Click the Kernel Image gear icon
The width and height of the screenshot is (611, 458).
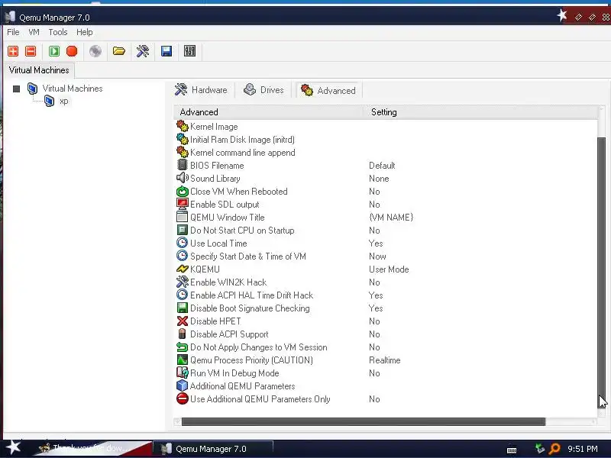tap(182, 126)
